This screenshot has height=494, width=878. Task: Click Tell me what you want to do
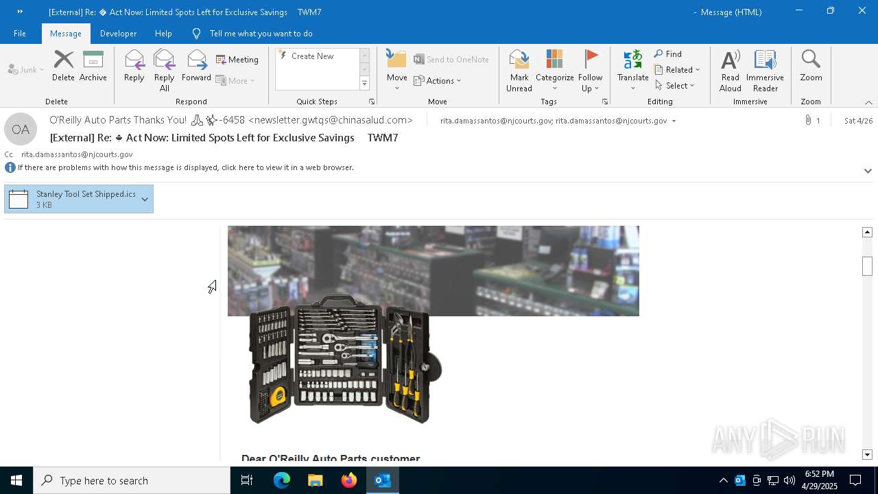coord(261,34)
